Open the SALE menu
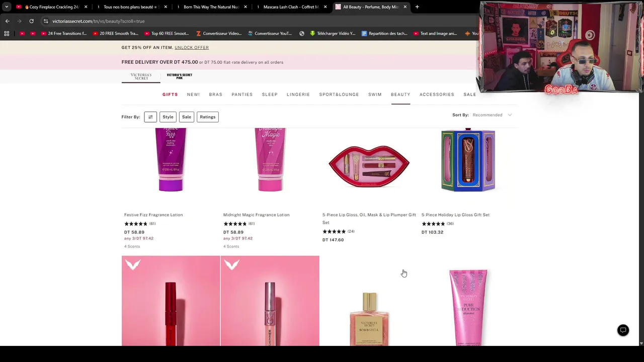This screenshot has width=644, height=362. coord(470,95)
